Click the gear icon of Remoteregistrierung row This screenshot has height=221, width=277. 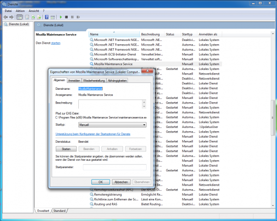point(92,194)
